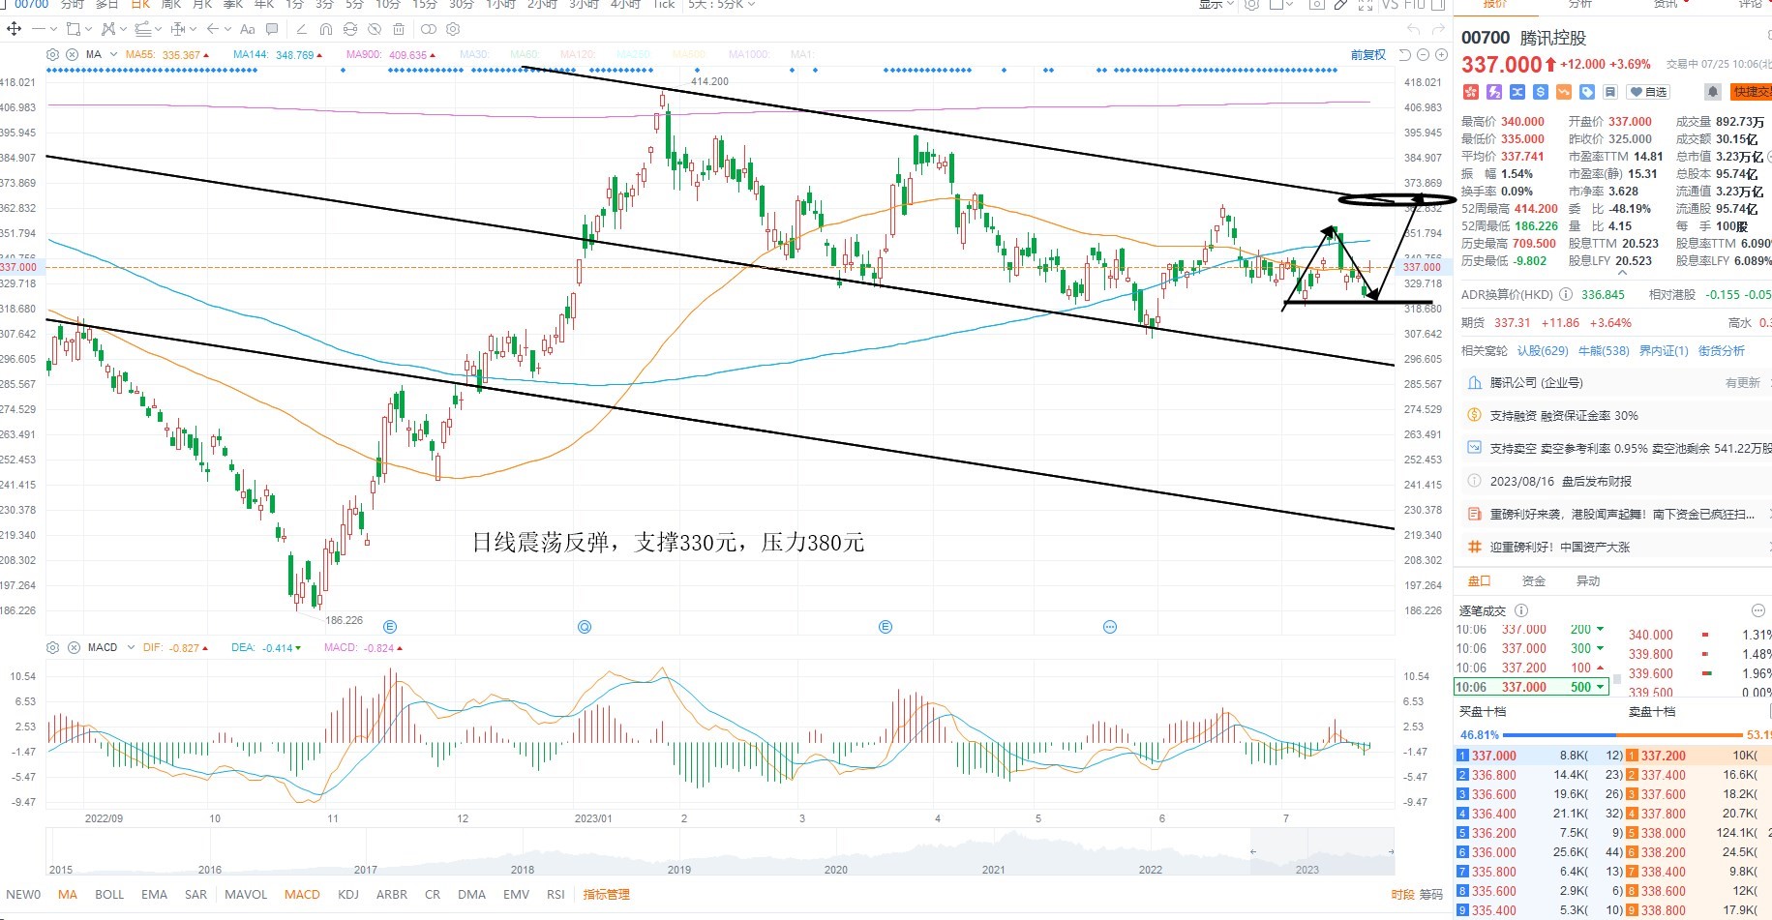Open the MA indicator dropdown
Viewport: 1772px width, 920px height.
click(114, 54)
